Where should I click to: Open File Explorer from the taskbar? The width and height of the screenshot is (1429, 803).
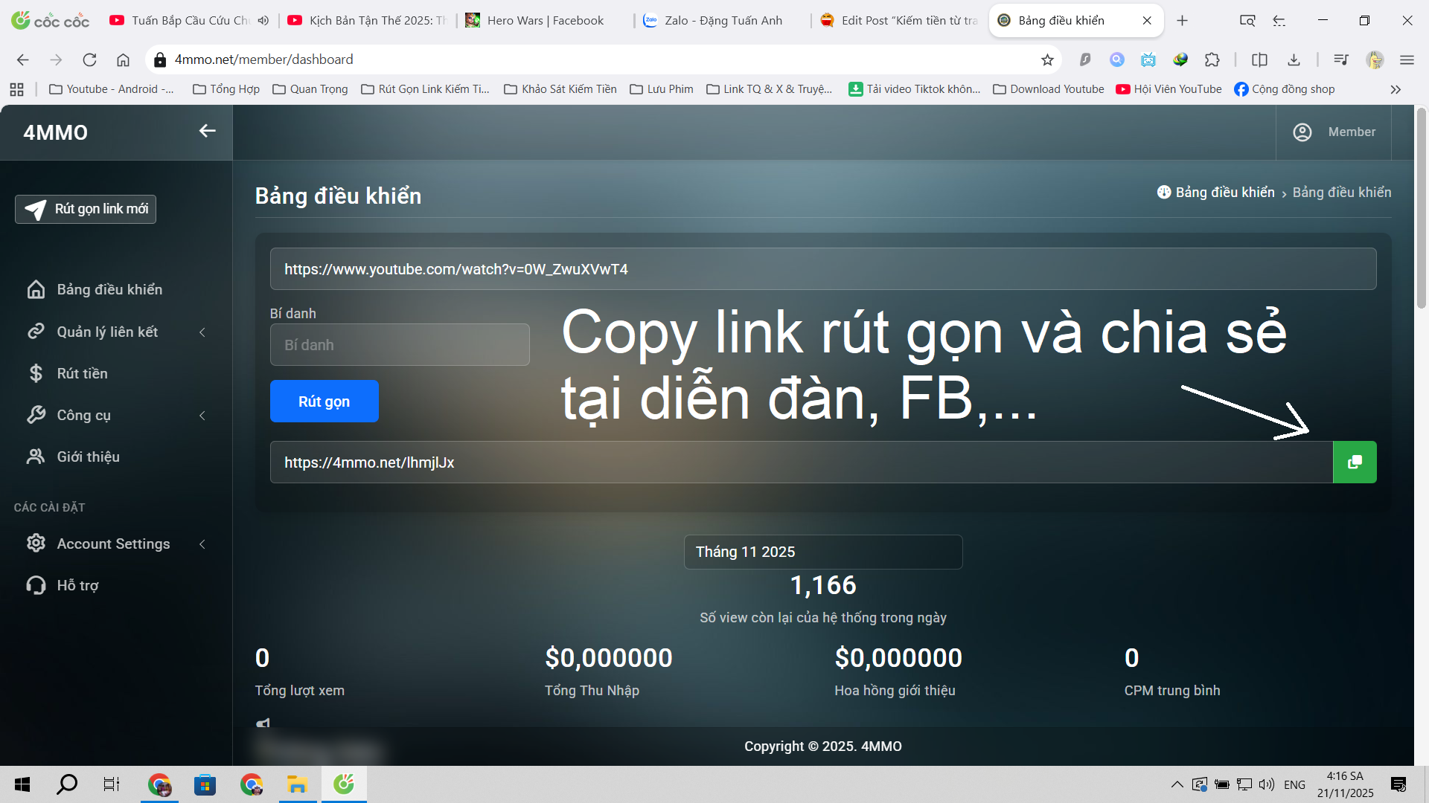[297, 784]
